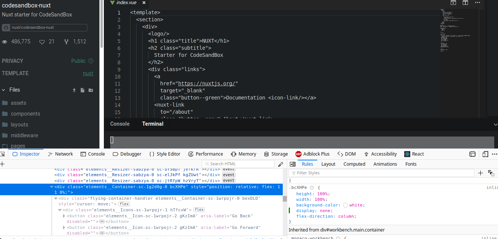Click the white background-color swatch

click(x=345, y=205)
